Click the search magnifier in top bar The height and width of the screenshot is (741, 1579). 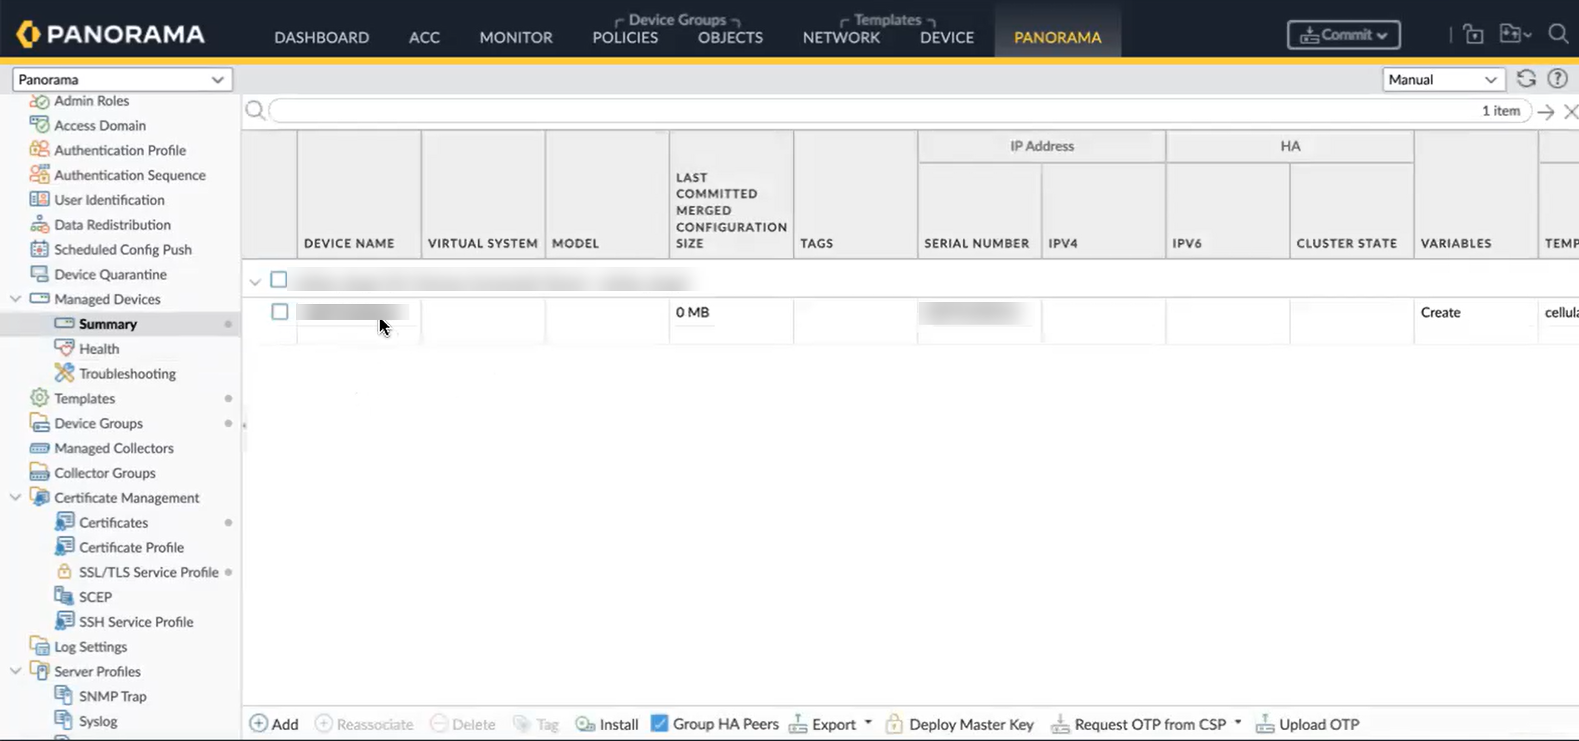tap(1557, 34)
